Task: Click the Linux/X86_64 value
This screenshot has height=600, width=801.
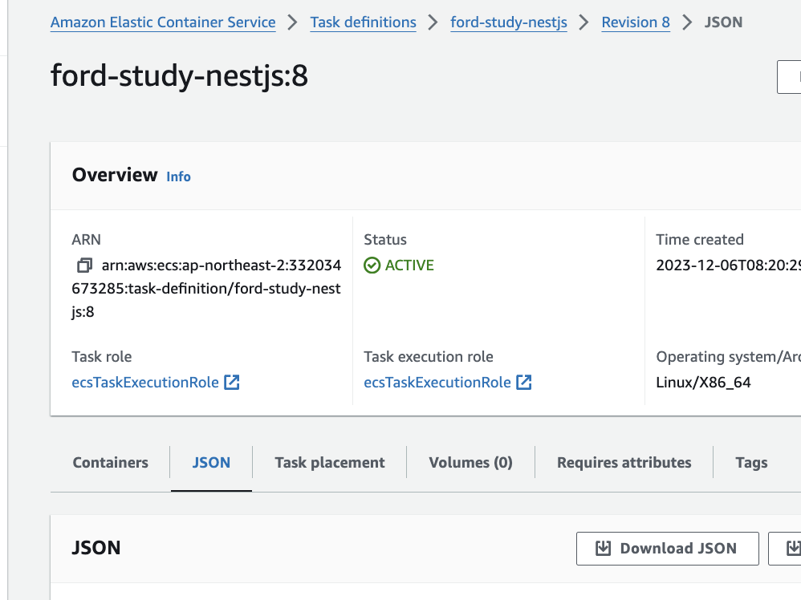Action: click(703, 383)
